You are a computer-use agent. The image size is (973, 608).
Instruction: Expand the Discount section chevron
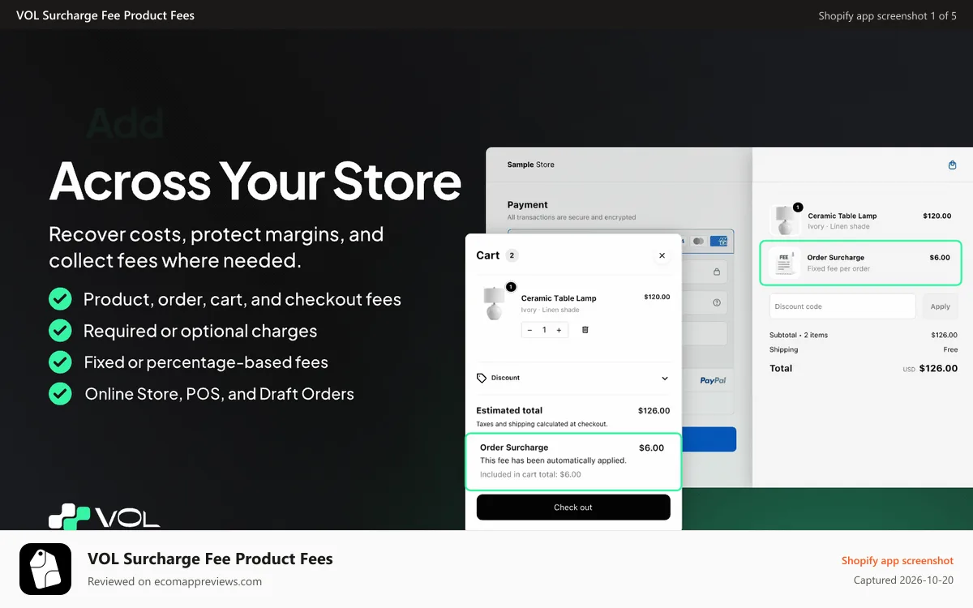tap(665, 379)
